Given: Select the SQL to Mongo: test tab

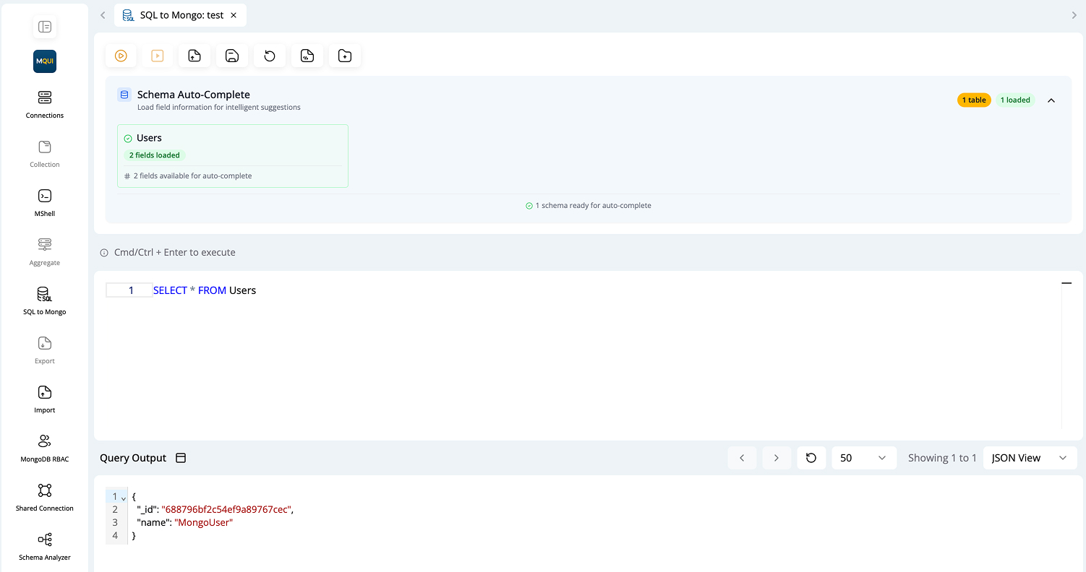Looking at the screenshot, I should coord(181,15).
